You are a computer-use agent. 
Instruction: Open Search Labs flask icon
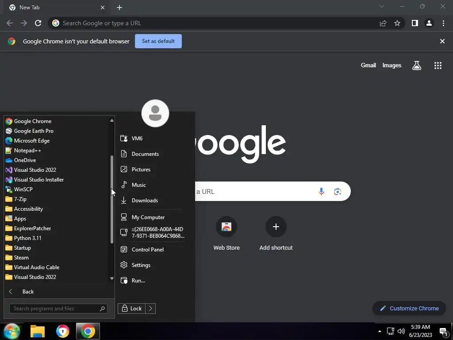click(x=417, y=66)
